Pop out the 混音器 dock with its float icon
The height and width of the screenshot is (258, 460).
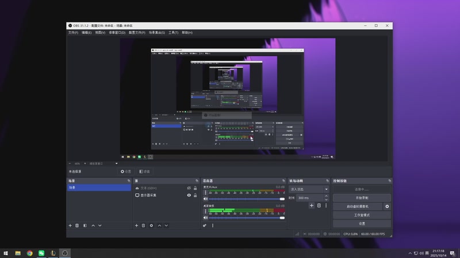click(x=283, y=181)
